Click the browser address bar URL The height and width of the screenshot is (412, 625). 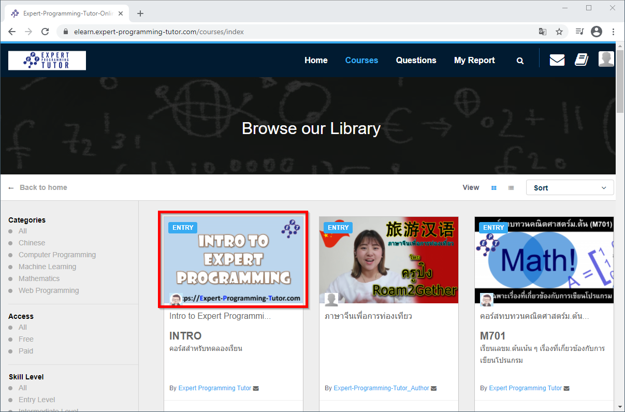(x=159, y=32)
